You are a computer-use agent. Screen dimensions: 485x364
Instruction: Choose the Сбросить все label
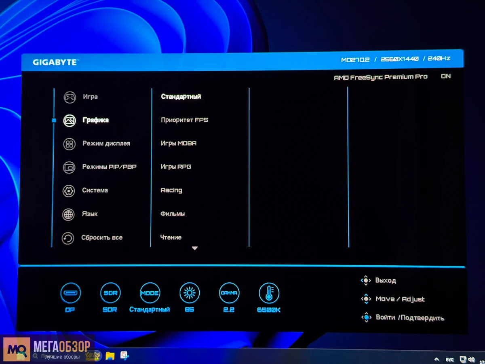click(x=102, y=238)
